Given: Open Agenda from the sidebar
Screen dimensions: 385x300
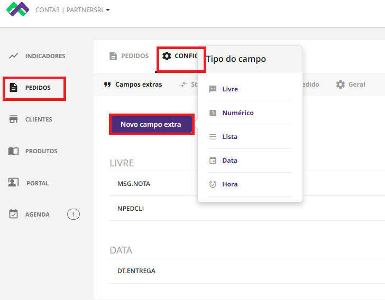Looking at the screenshot, I should pyautogui.click(x=37, y=214).
